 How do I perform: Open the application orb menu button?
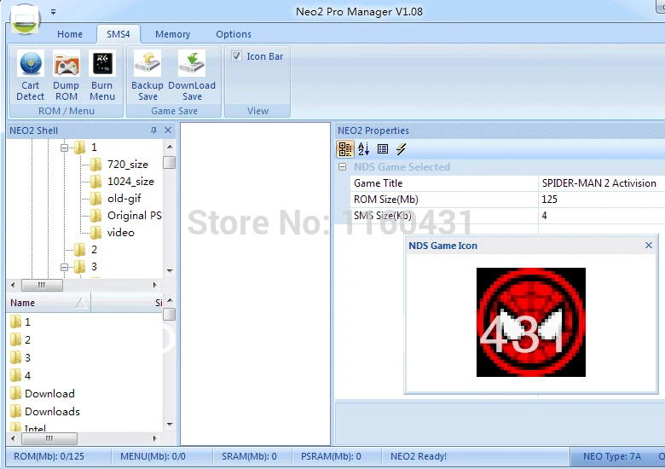[25, 19]
